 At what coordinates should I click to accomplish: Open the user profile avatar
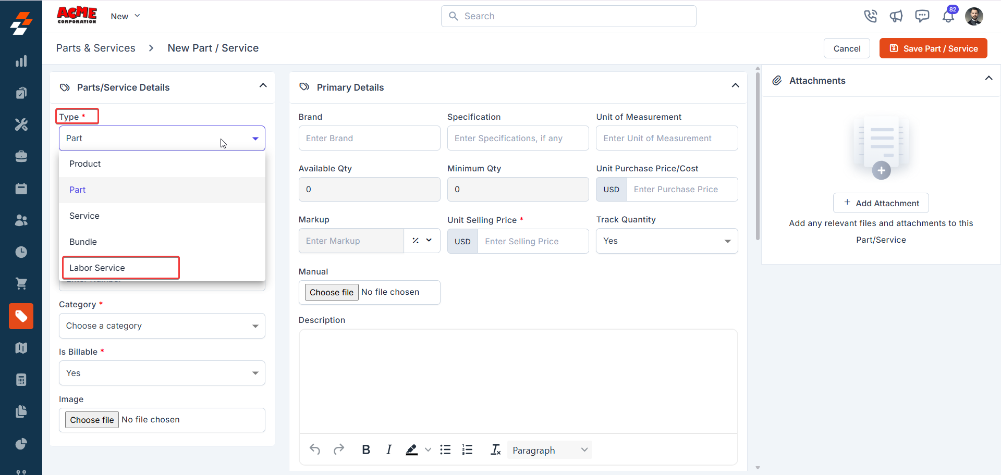tap(974, 16)
